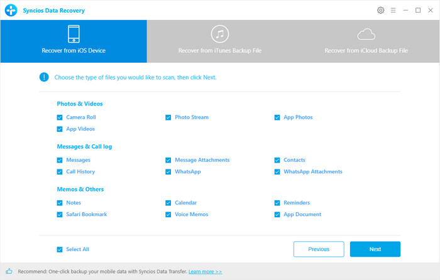Uncheck the Messages checkbox
This screenshot has height=280, width=440.
coord(60,160)
